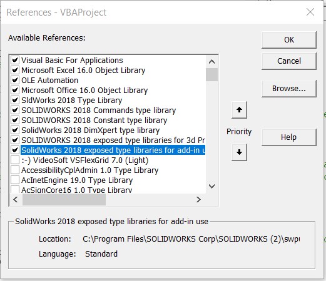Image resolution: width=326 pixels, height=281 pixels.
Task: Click the Location path text
Action: click(191, 239)
